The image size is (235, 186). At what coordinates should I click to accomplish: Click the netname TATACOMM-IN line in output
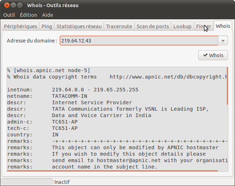coord(47,96)
